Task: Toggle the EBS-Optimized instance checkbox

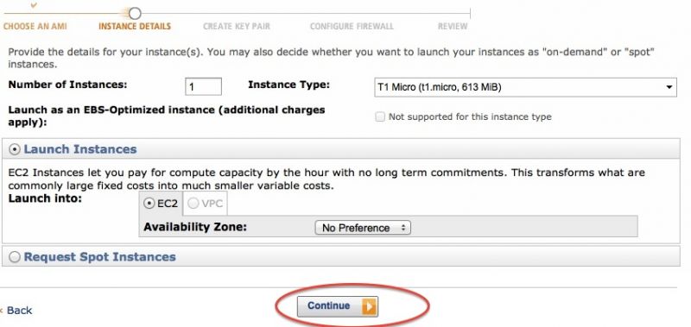Action: click(379, 117)
